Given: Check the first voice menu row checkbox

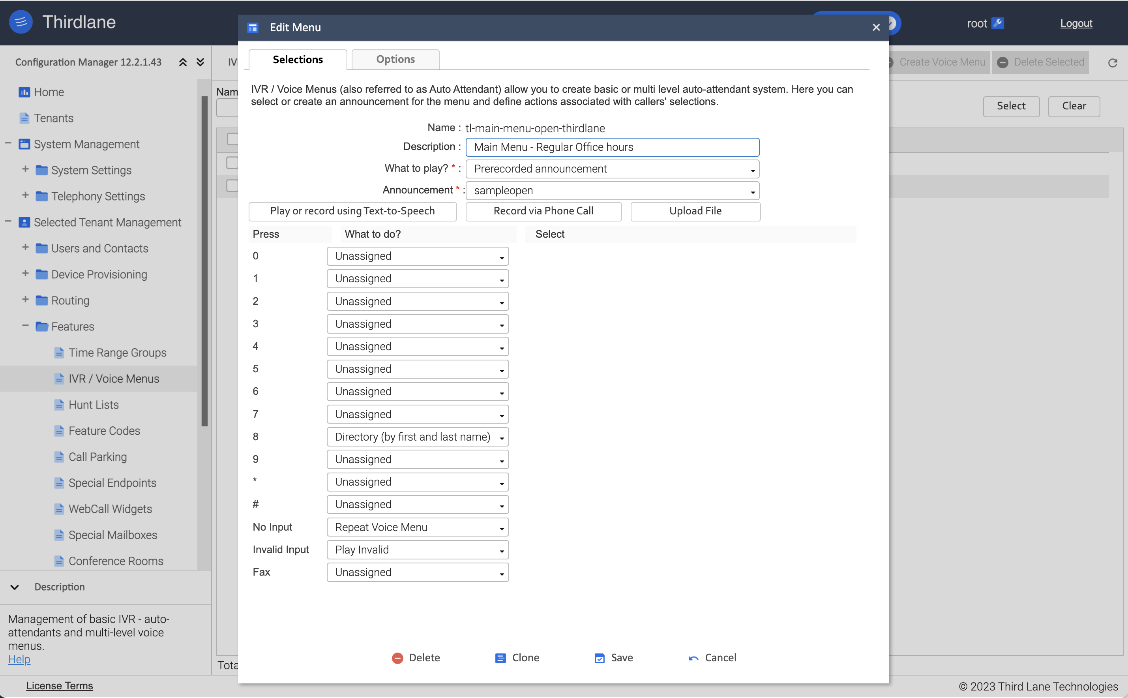Looking at the screenshot, I should tap(233, 139).
